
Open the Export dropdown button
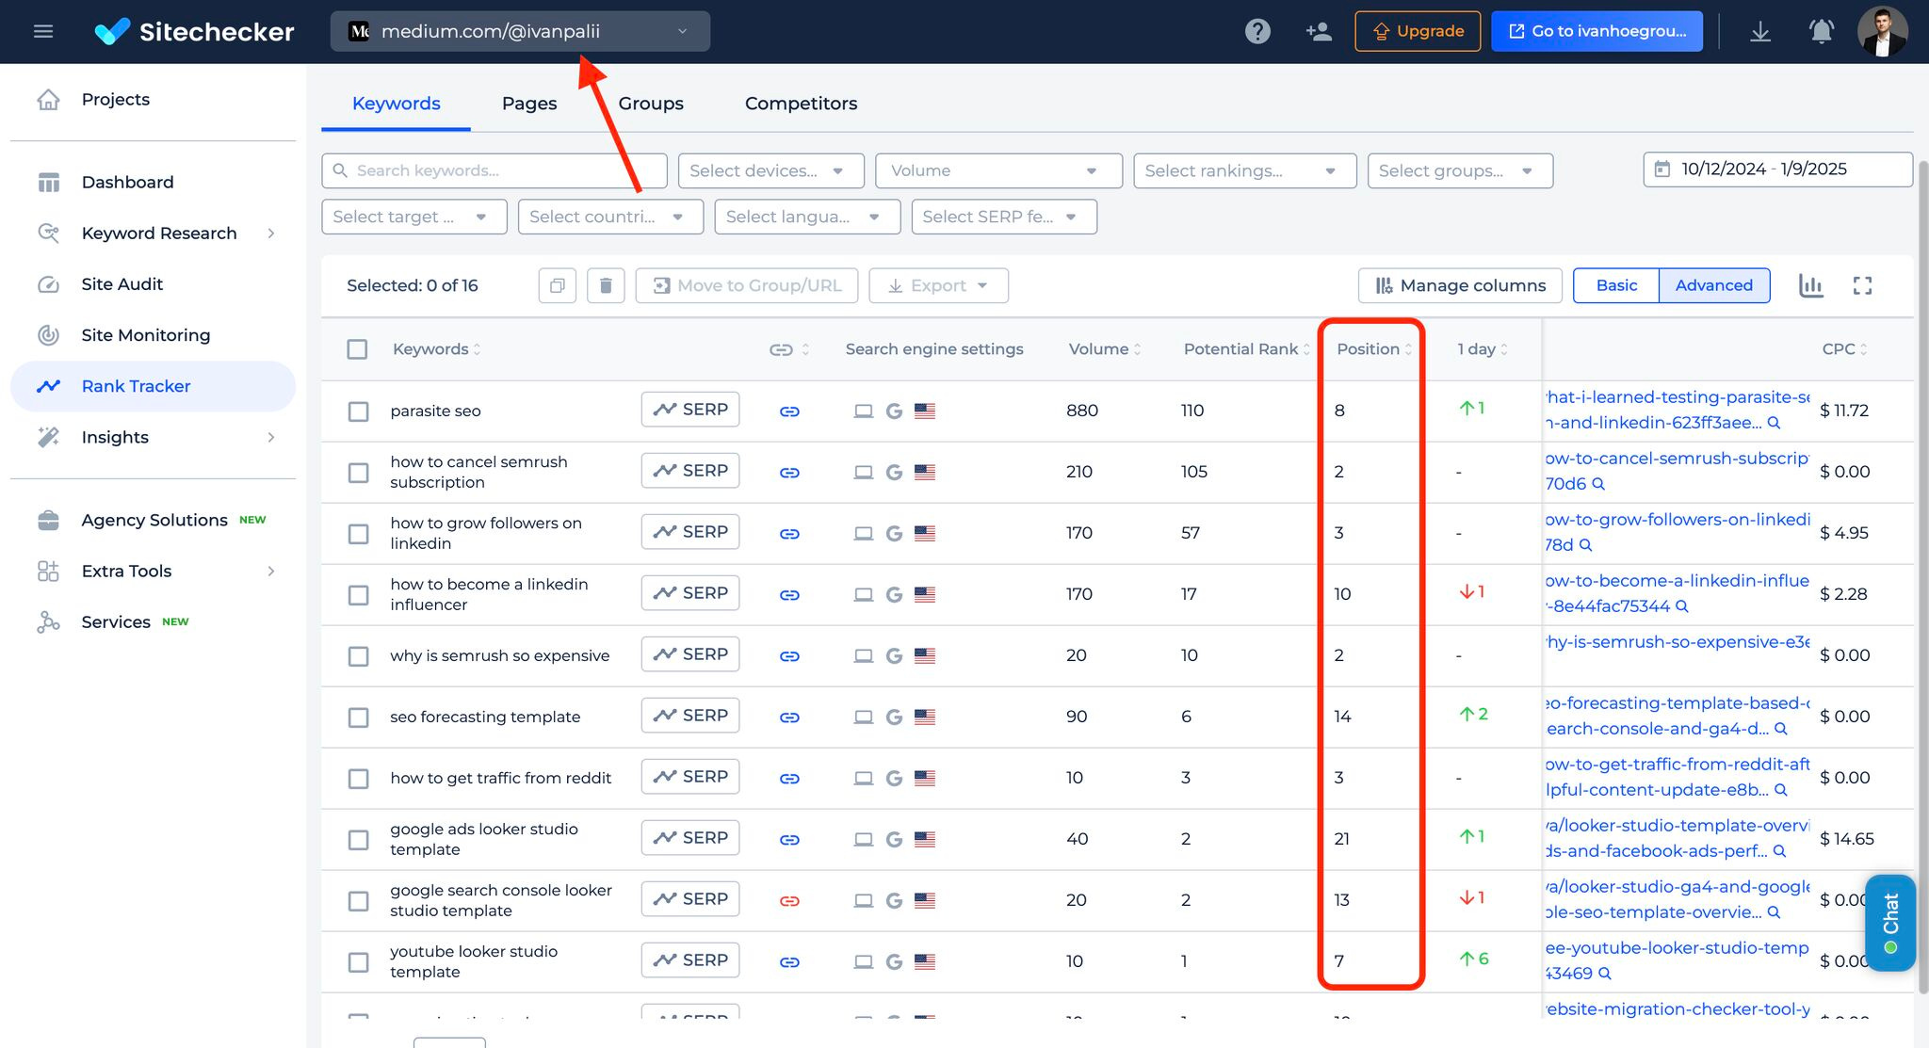(938, 285)
